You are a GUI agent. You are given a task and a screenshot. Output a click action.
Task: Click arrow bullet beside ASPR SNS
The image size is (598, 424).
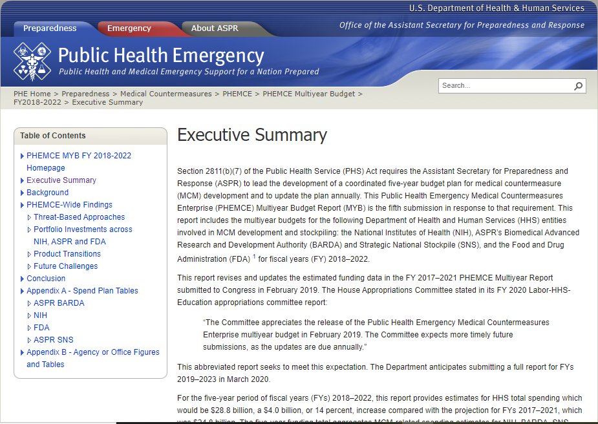[29, 340]
